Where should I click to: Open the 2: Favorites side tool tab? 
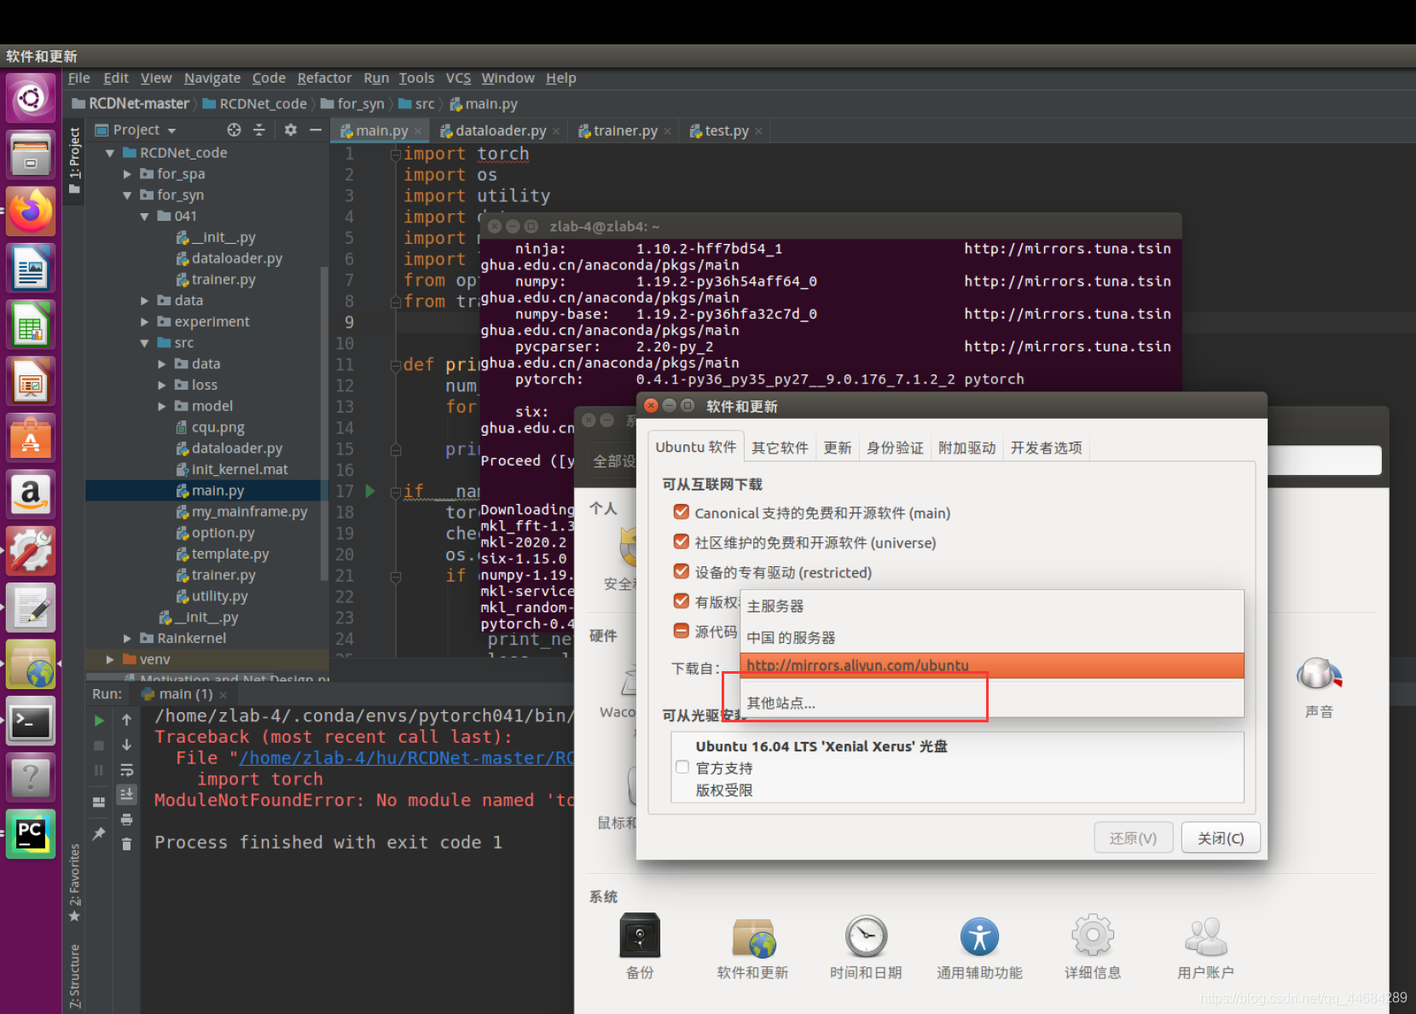75,883
